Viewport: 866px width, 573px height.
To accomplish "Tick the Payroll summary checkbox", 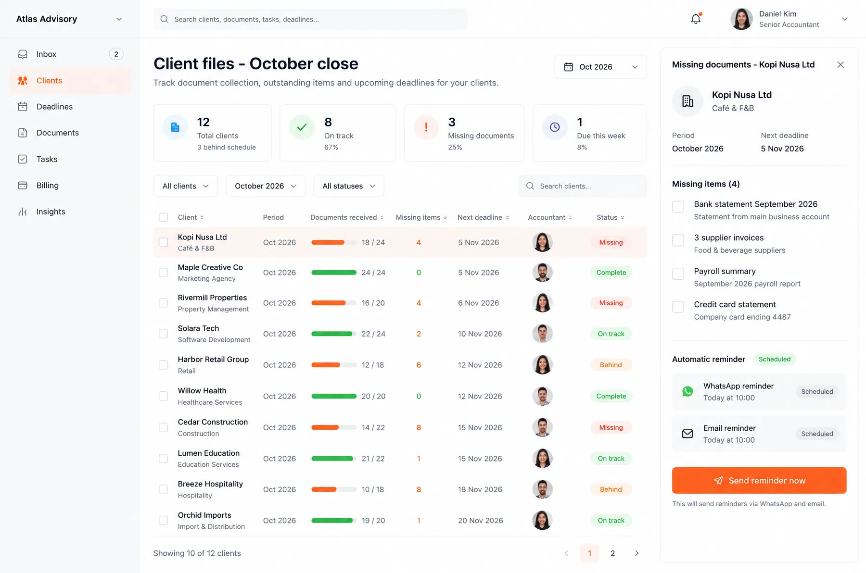I will [x=678, y=274].
